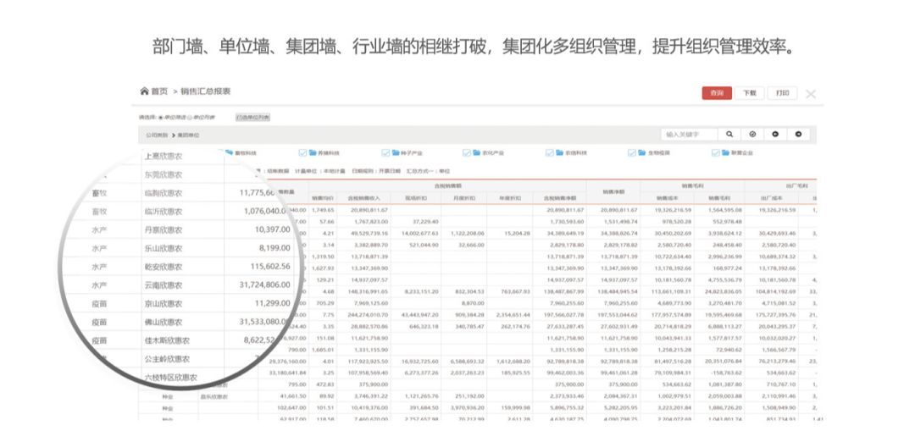Click the cell showing 2,354,651.44
This screenshot has width=915, height=442.
coord(513,314)
